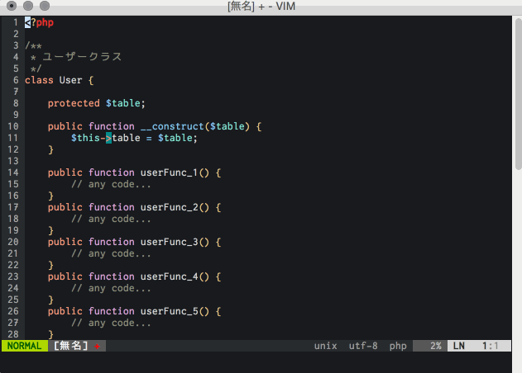522x373 pixels.
Task: Click userFunc_5 function name
Action: click(x=169, y=311)
